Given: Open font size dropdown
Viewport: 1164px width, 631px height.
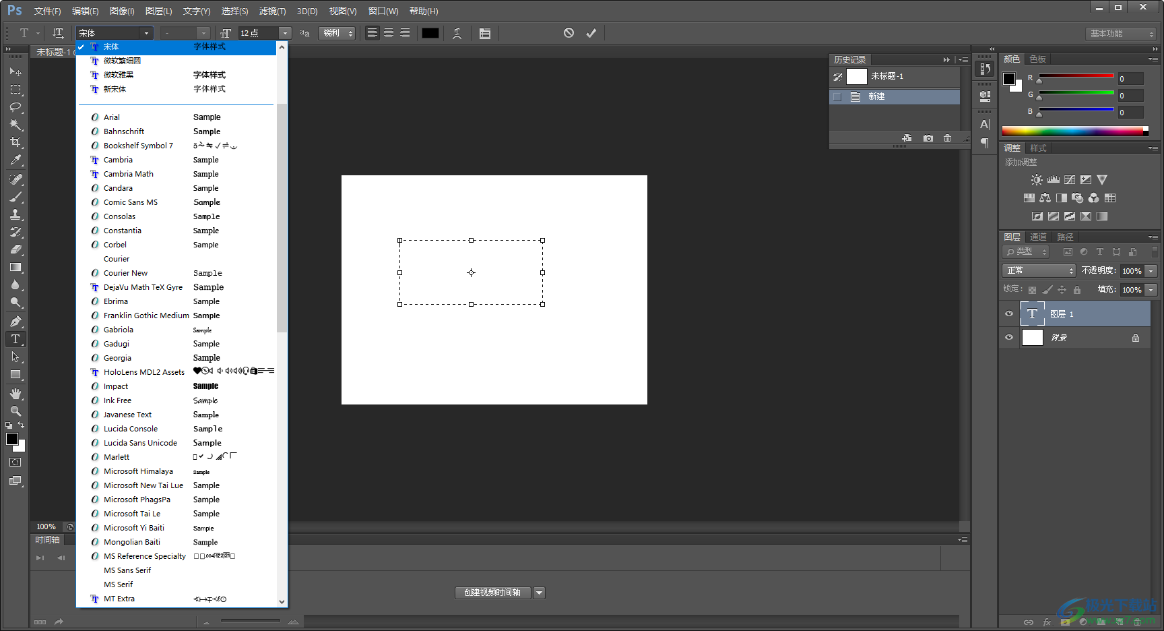Looking at the screenshot, I should (286, 33).
